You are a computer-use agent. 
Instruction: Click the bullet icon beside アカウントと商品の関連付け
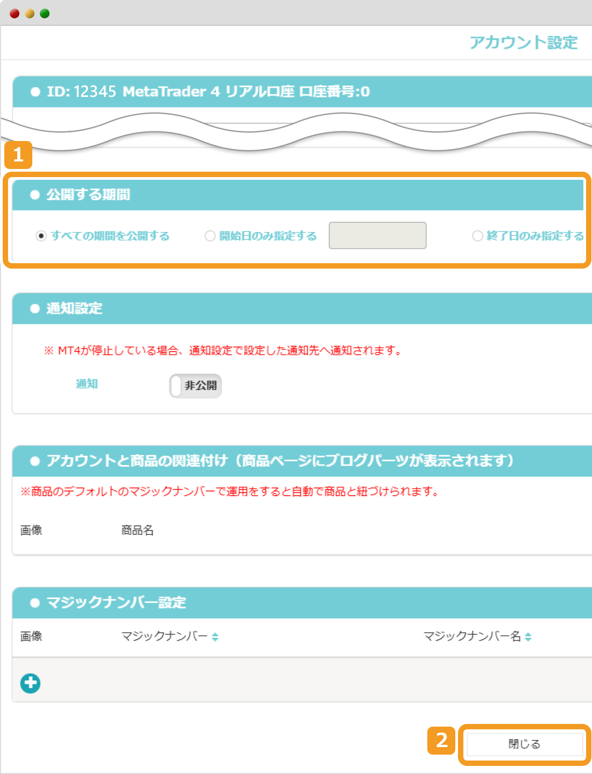click(x=34, y=460)
